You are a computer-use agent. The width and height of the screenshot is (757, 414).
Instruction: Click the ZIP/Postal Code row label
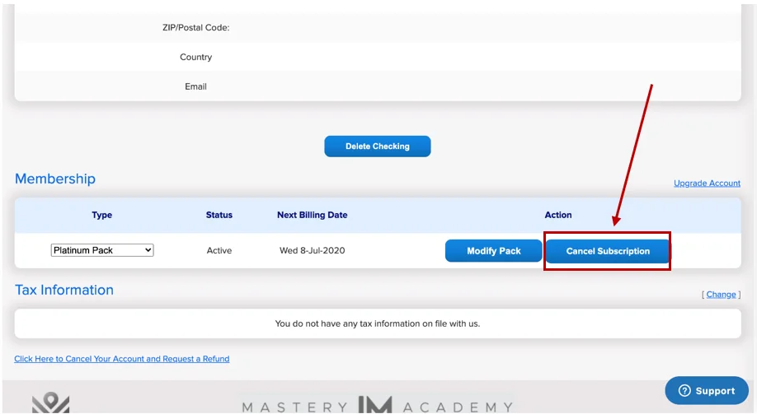pyautogui.click(x=195, y=28)
